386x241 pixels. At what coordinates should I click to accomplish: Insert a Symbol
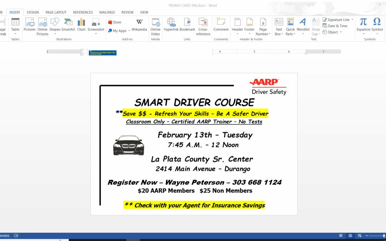(x=377, y=26)
